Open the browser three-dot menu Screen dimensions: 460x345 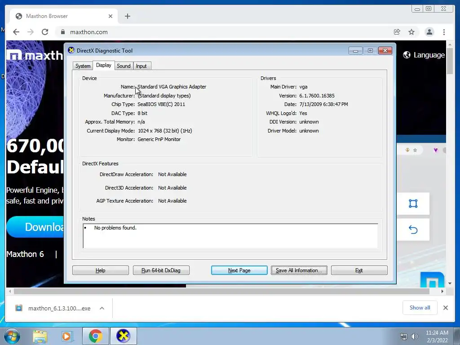click(444, 32)
